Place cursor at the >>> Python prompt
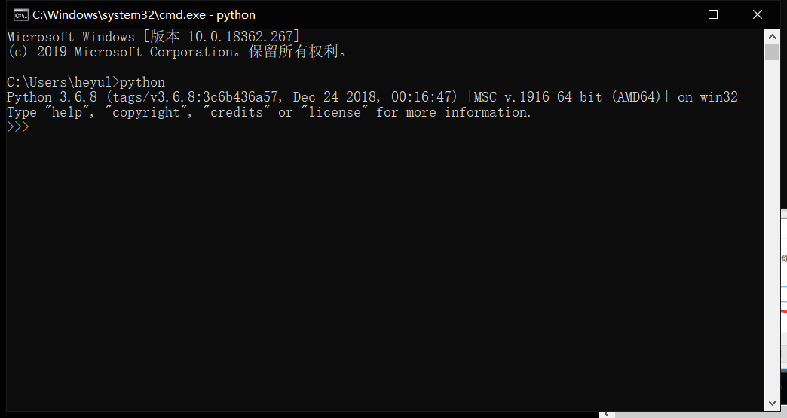787x418 pixels. 18,127
